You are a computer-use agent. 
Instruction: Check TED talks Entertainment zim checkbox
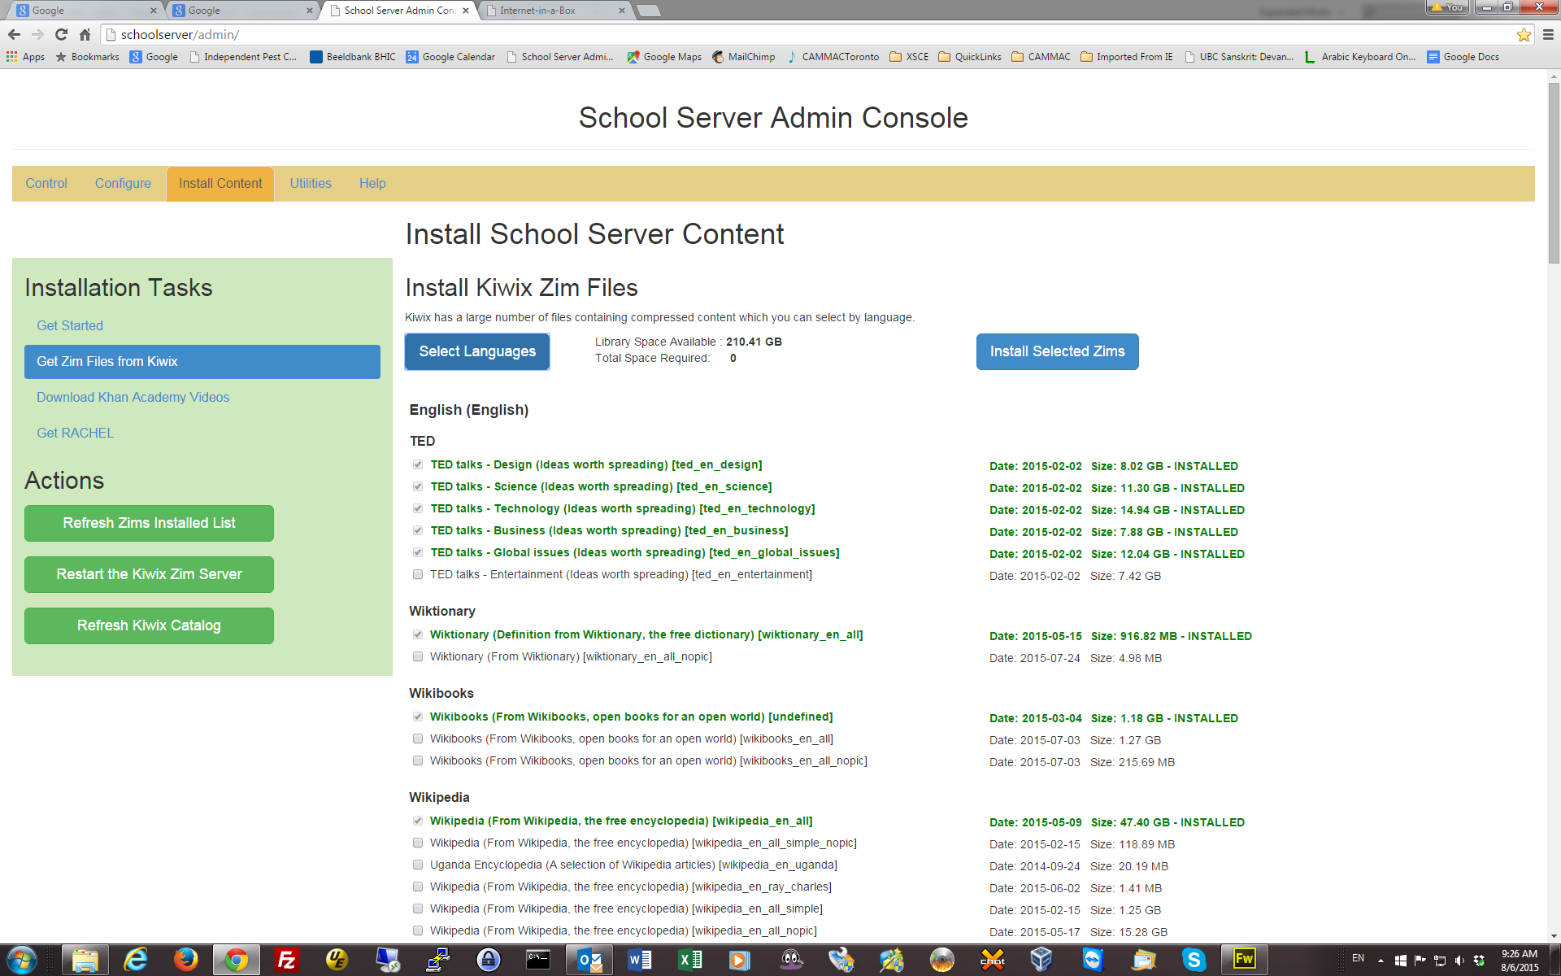pyautogui.click(x=418, y=574)
